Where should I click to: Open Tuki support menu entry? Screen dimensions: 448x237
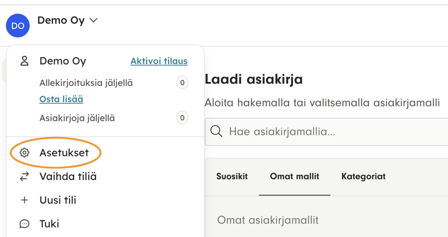tap(49, 224)
